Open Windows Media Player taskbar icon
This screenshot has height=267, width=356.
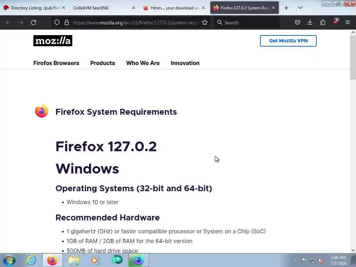pos(95,260)
